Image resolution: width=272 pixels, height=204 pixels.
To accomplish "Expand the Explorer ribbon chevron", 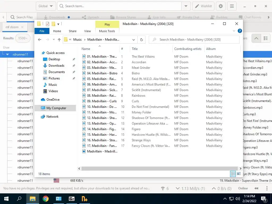I will (x=234, y=31).
